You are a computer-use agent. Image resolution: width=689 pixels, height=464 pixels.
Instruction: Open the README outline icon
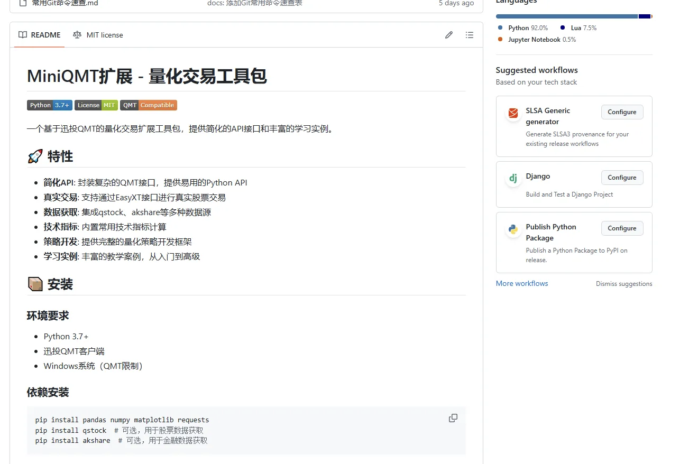tap(470, 34)
